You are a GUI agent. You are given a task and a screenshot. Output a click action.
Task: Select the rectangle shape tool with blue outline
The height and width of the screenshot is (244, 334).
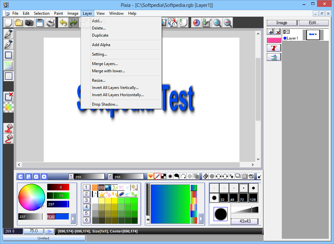[8, 55]
